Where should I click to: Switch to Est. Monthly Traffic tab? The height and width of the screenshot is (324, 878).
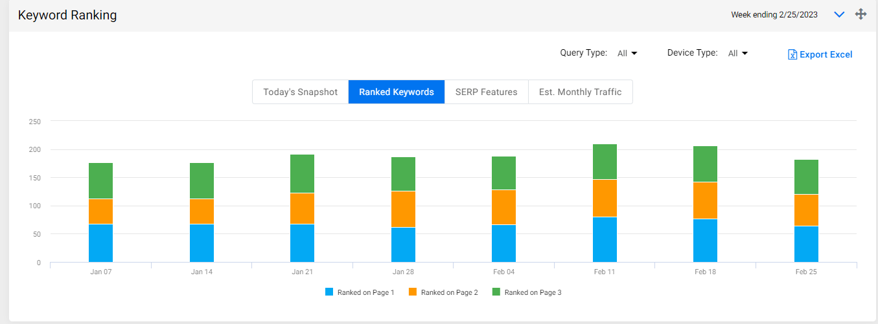click(581, 92)
